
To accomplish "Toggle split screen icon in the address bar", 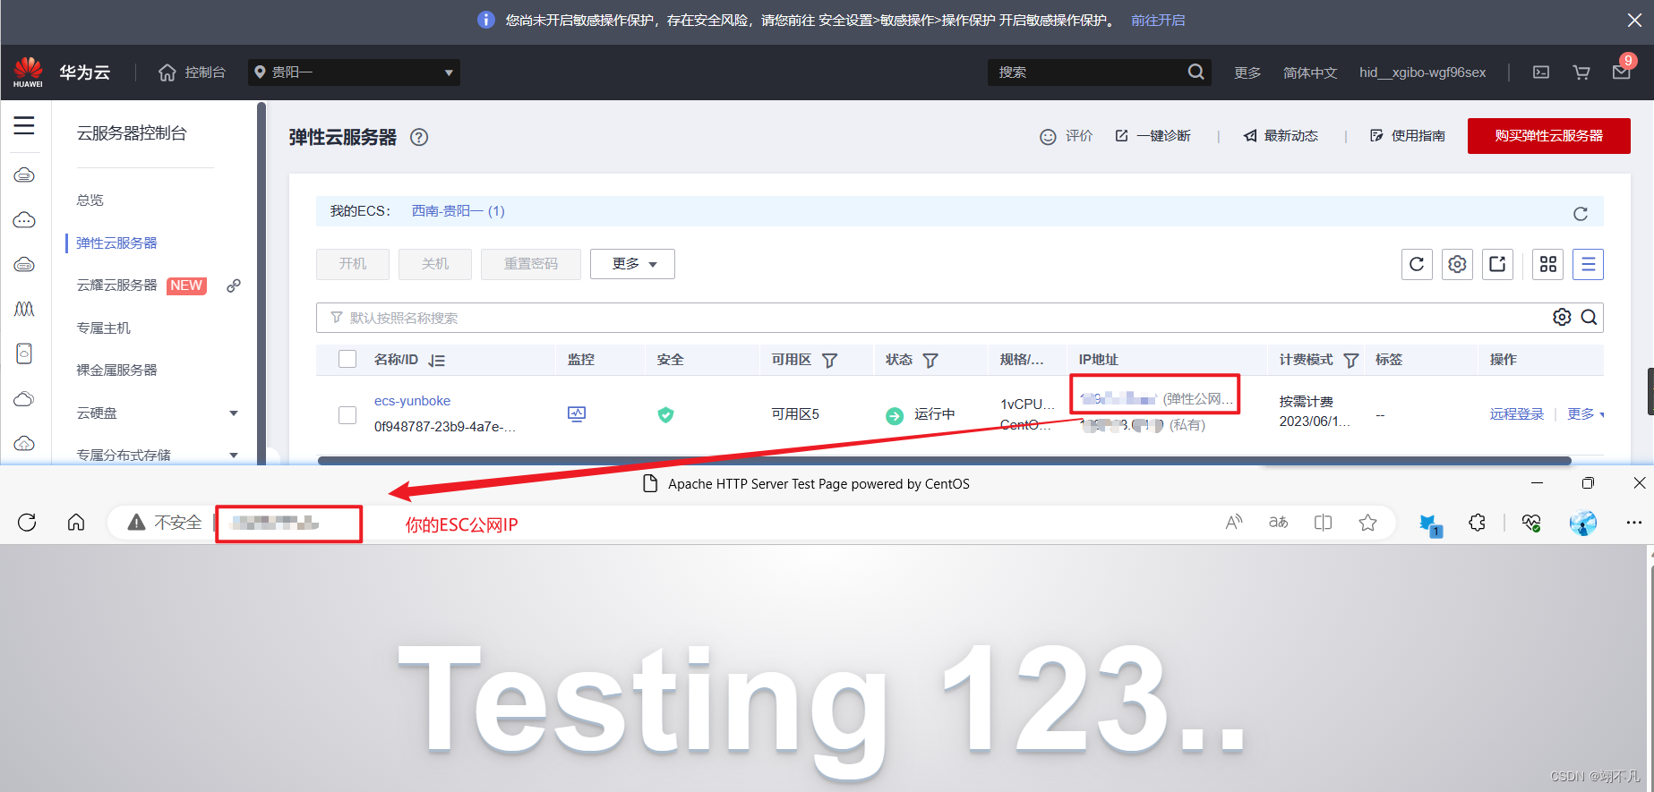I will (1323, 523).
